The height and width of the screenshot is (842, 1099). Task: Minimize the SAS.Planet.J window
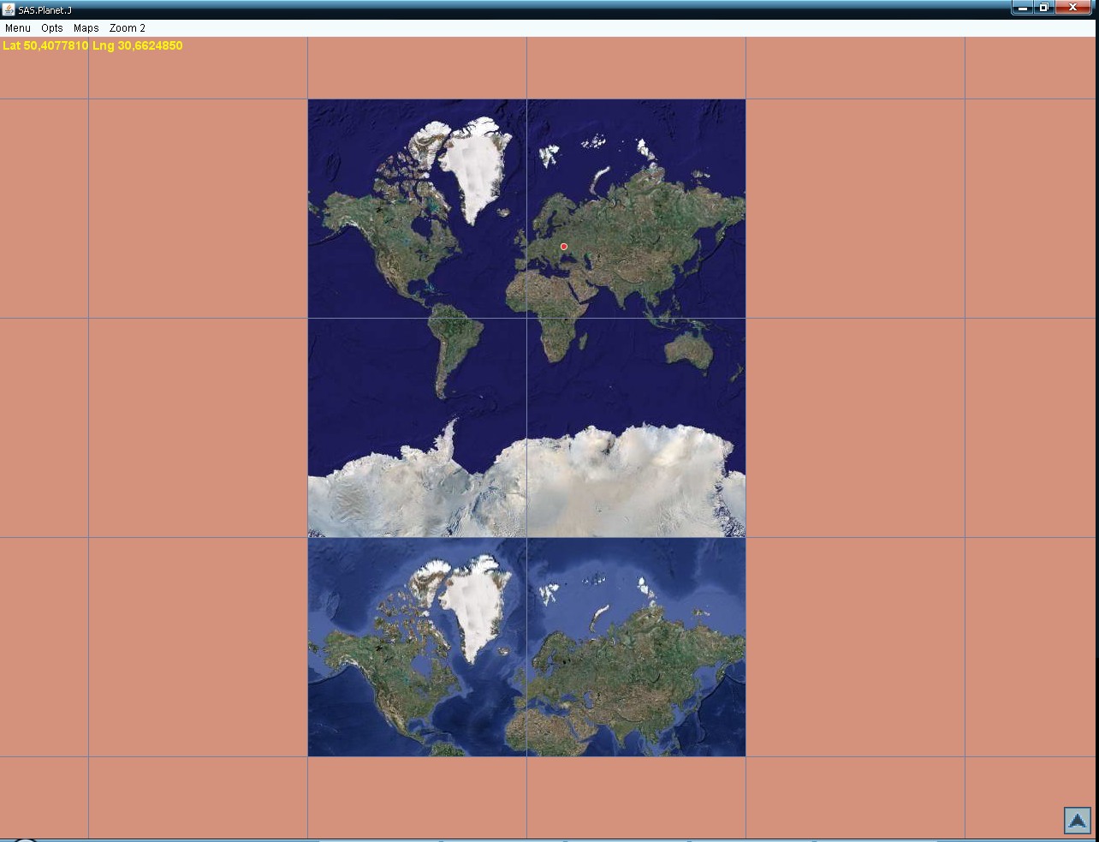point(1023,8)
